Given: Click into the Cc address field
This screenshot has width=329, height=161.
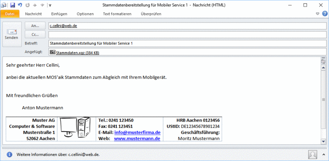Looking at the screenshot, I should (187, 35).
